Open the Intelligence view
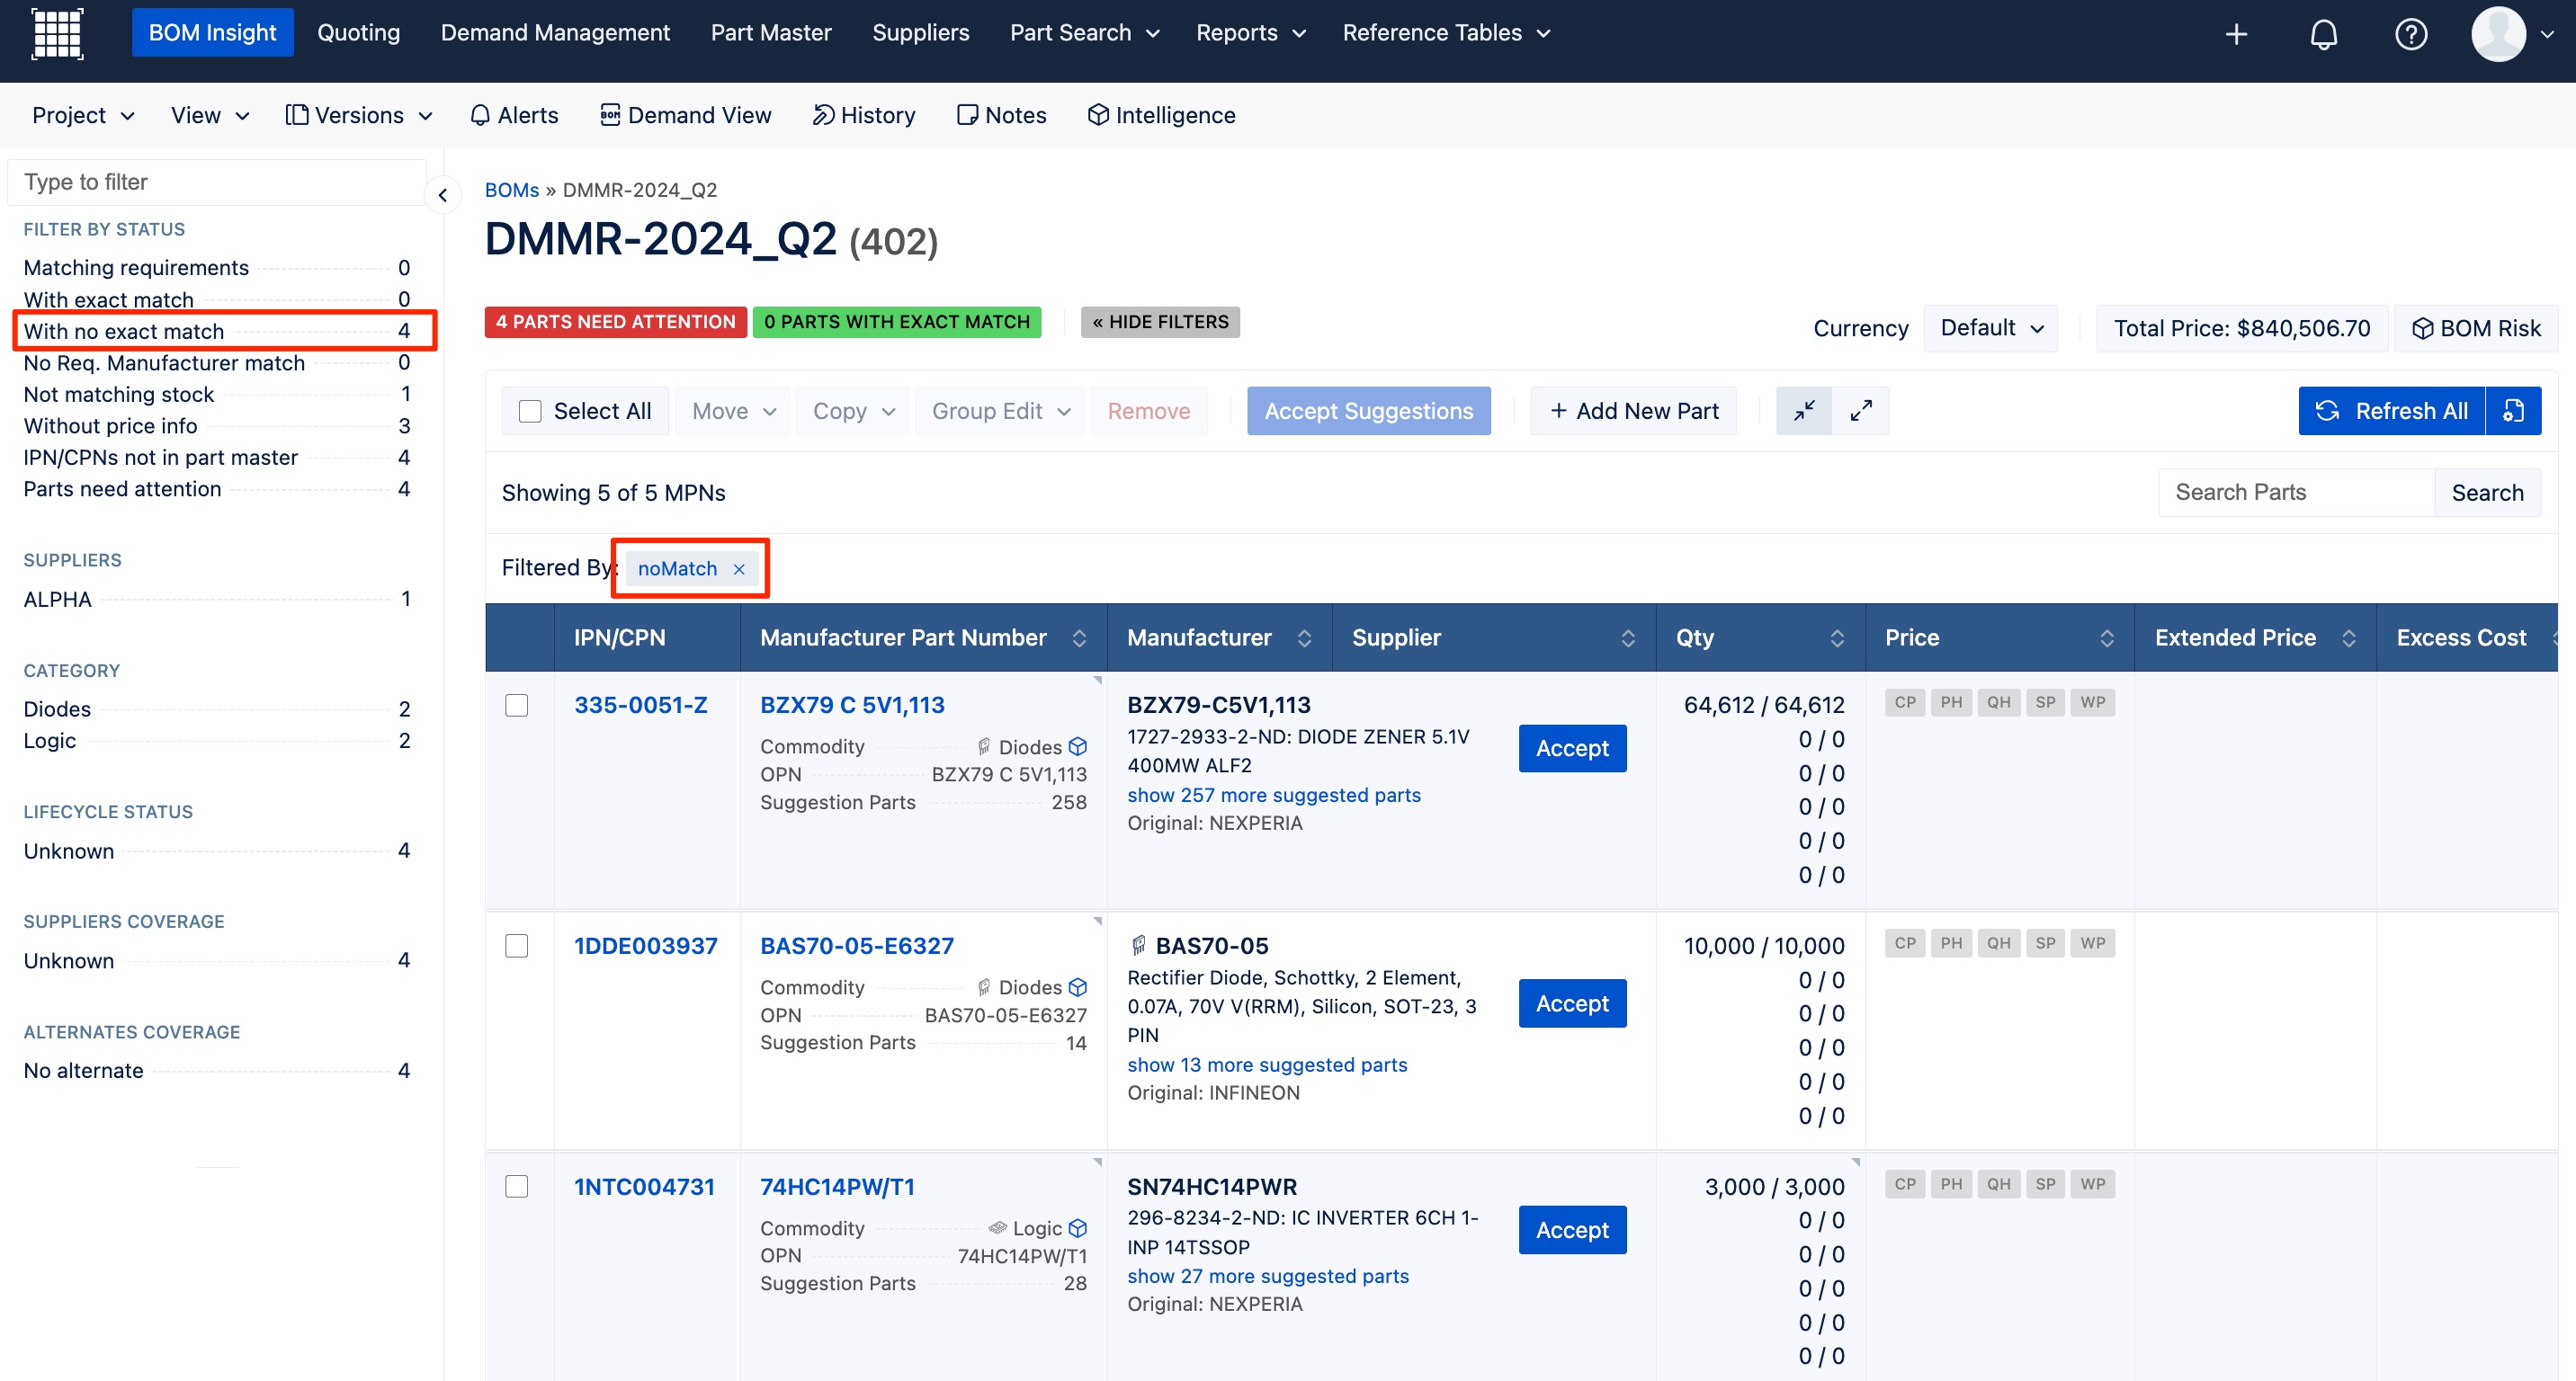Screen dimensions: 2576x1381 1161,116
